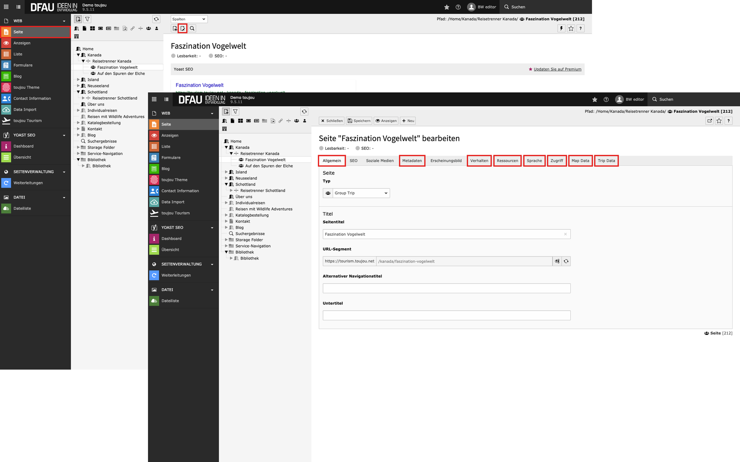Open the blue Faszination Vogelwelt snippet link
This screenshot has width=740, height=462.
click(199, 85)
